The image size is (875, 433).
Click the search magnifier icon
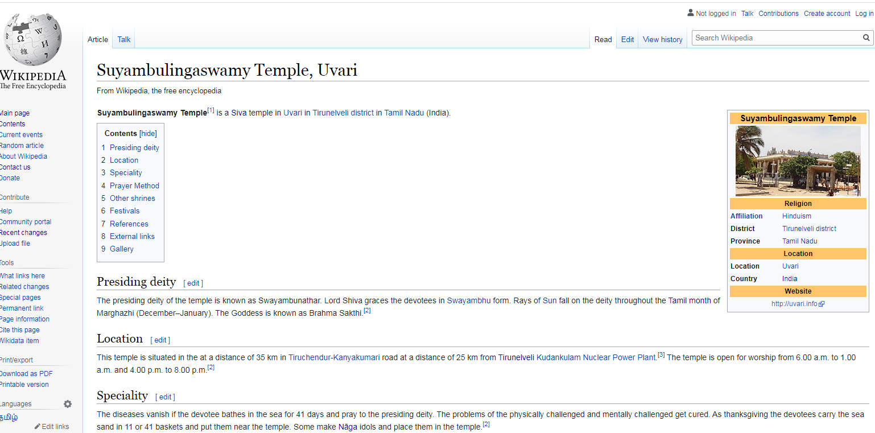[x=866, y=38]
